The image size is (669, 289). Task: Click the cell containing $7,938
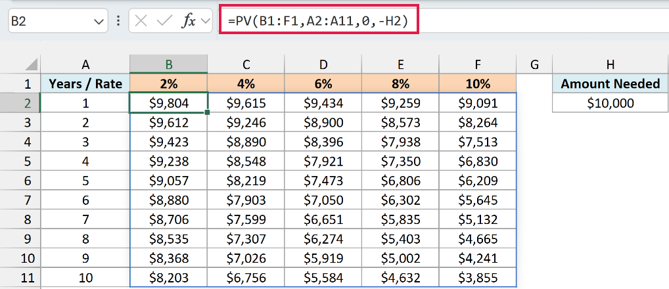(x=401, y=142)
